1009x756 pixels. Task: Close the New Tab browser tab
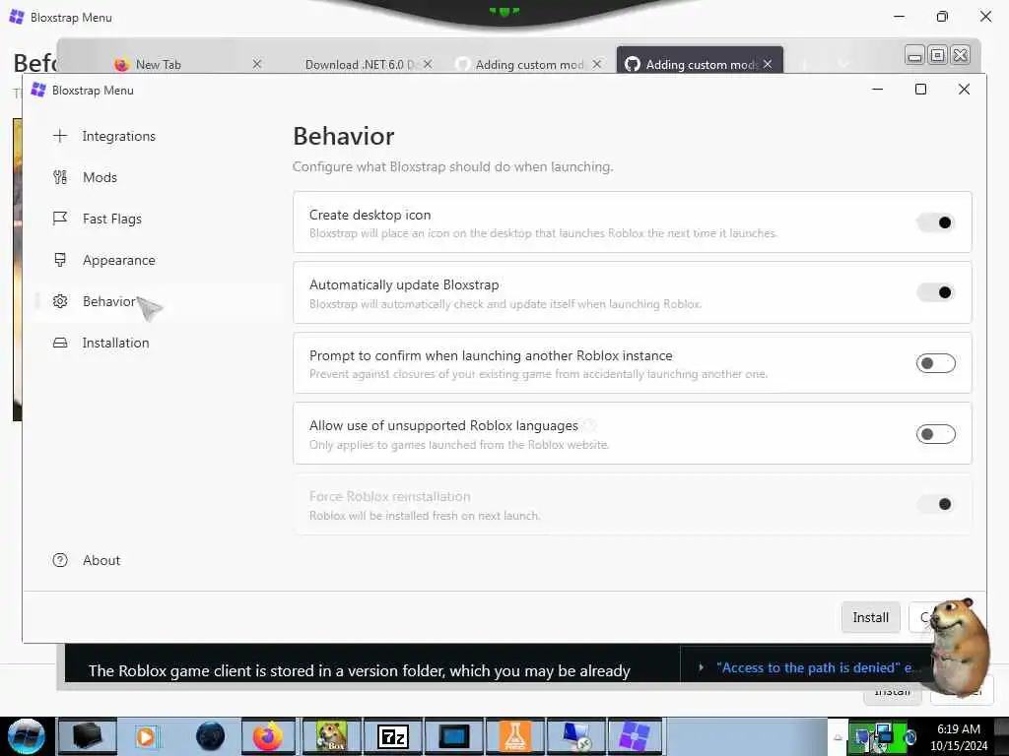point(257,64)
